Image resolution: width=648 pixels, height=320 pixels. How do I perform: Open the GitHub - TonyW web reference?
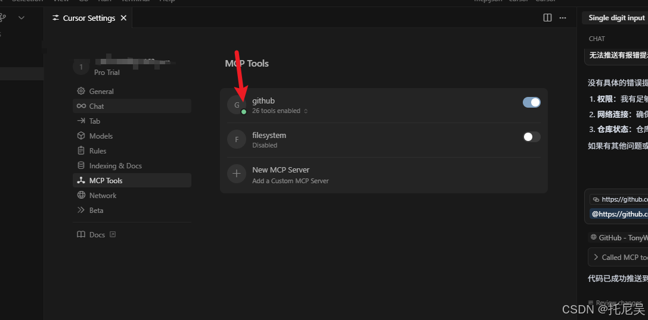click(x=618, y=237)
